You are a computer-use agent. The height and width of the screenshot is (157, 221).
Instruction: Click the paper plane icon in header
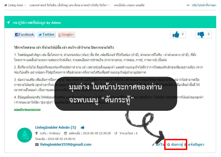8,22
